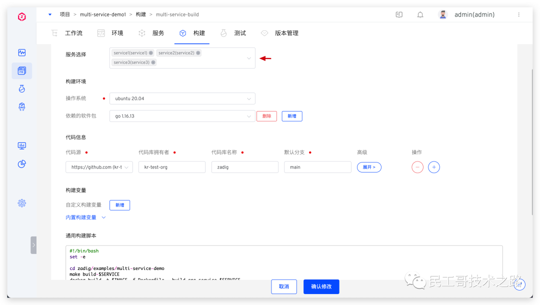The image size is (540, 305).
Task: Select the projects sidebar icon
Action: pyautogui.click(x=21, y=71)
